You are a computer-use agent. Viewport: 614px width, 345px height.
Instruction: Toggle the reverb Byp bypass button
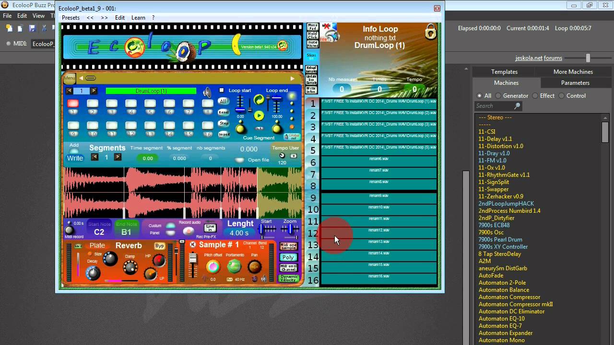click(x=160, y=246)
